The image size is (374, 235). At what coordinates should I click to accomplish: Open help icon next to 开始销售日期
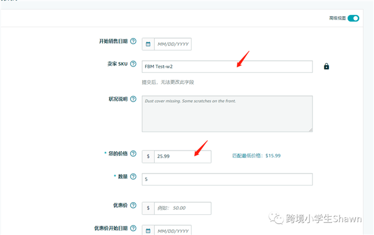coord(133,41)
